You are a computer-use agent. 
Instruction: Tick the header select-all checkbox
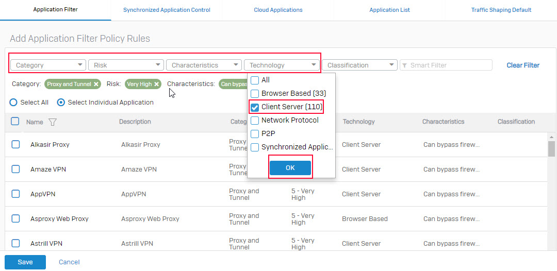(x=15, y=121)
